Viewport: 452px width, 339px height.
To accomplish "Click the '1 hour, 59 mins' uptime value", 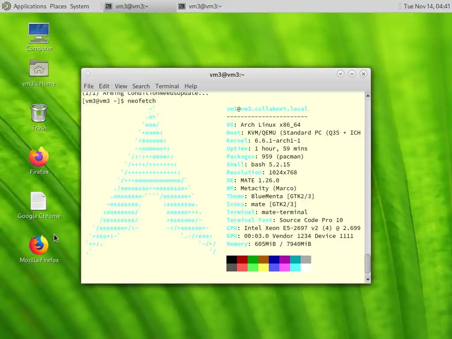I will 281,148.
